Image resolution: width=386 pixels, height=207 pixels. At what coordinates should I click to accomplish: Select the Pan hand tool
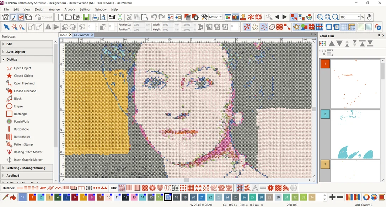[369, 17]
